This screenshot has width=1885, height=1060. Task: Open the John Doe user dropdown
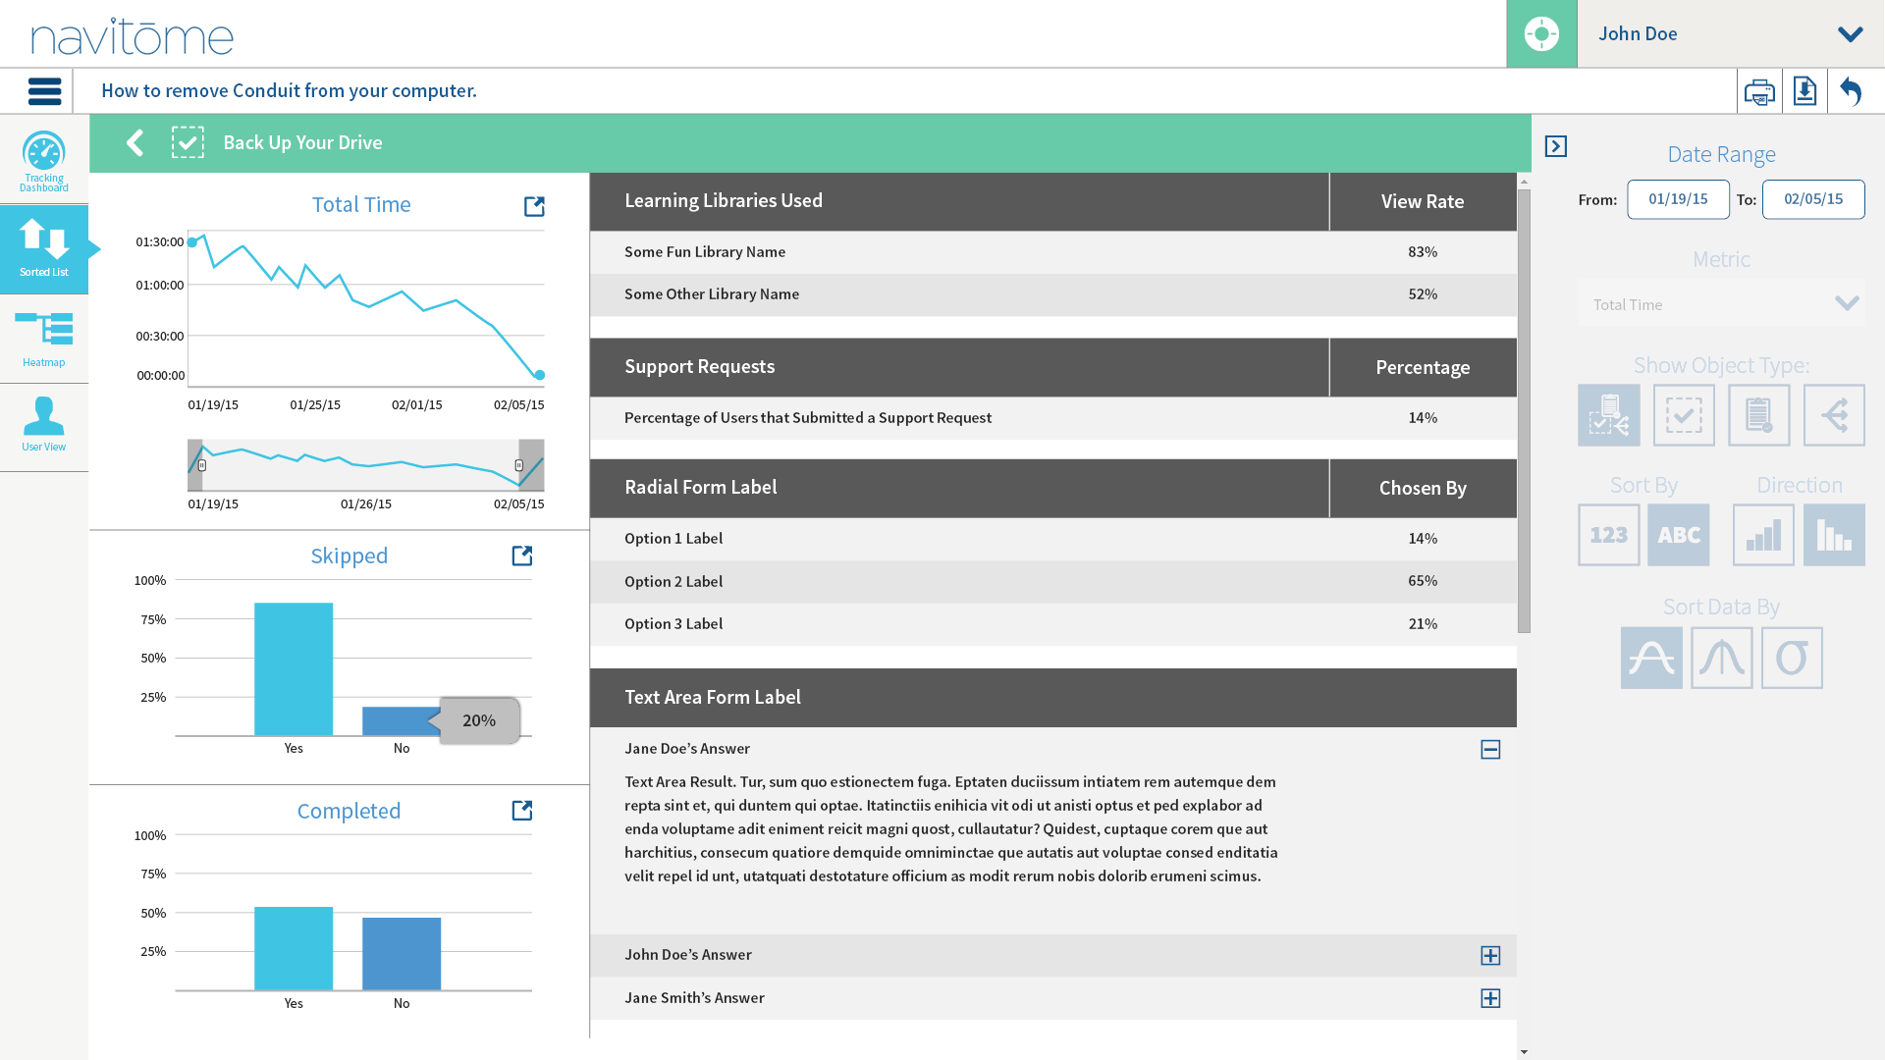pos(1850,34)
